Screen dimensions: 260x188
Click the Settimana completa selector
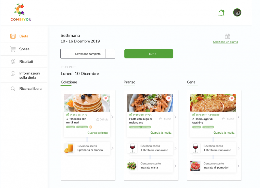click(x=88, y=54)
